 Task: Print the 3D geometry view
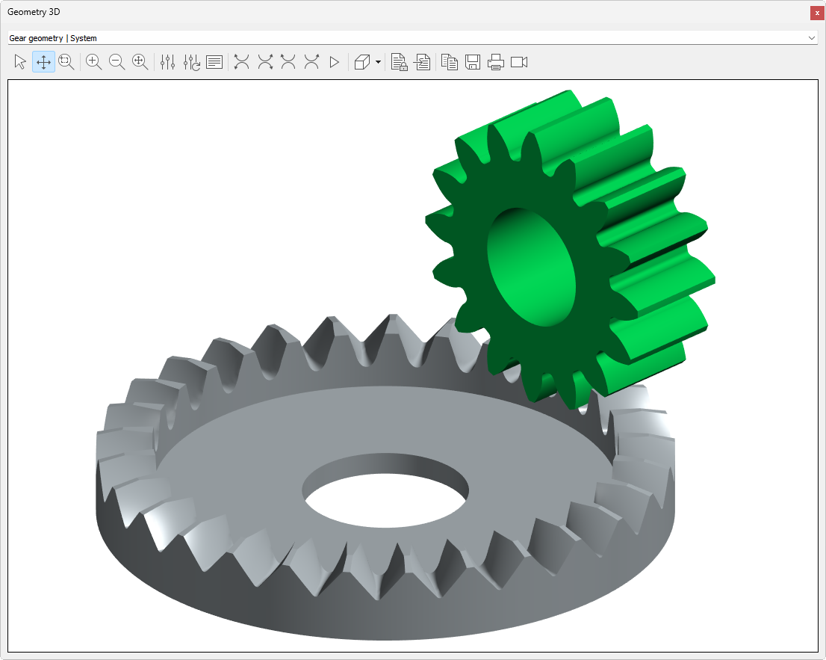(496, 62)
